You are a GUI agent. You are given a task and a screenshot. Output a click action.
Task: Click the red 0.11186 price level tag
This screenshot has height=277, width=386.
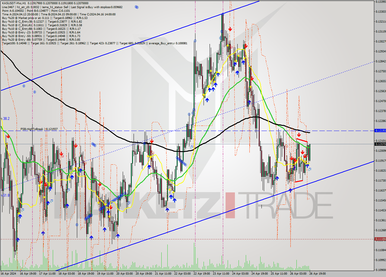point(380,239)
